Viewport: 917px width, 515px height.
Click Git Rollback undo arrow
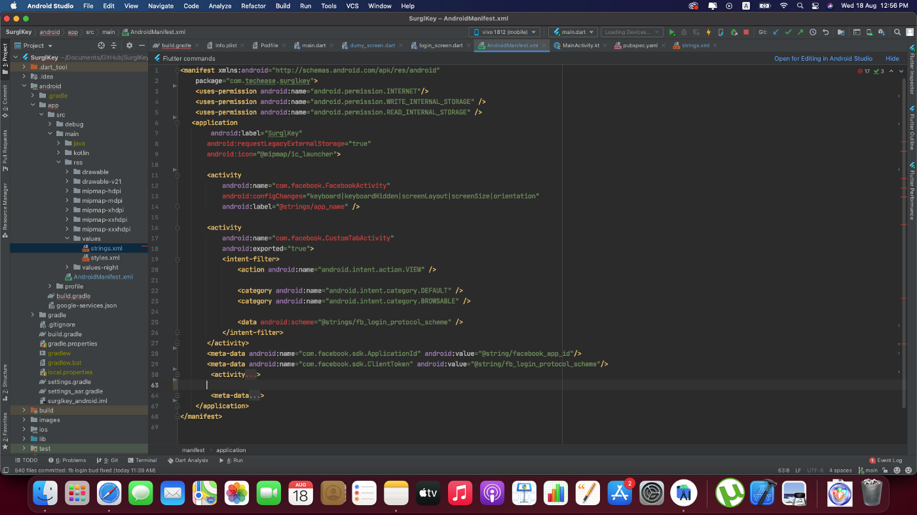826,32
